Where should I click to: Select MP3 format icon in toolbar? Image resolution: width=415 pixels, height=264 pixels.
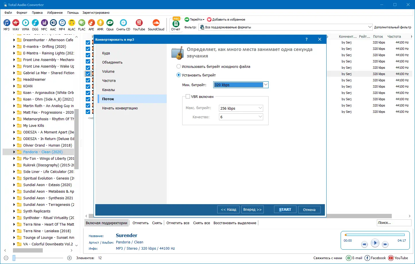(6, 23)
